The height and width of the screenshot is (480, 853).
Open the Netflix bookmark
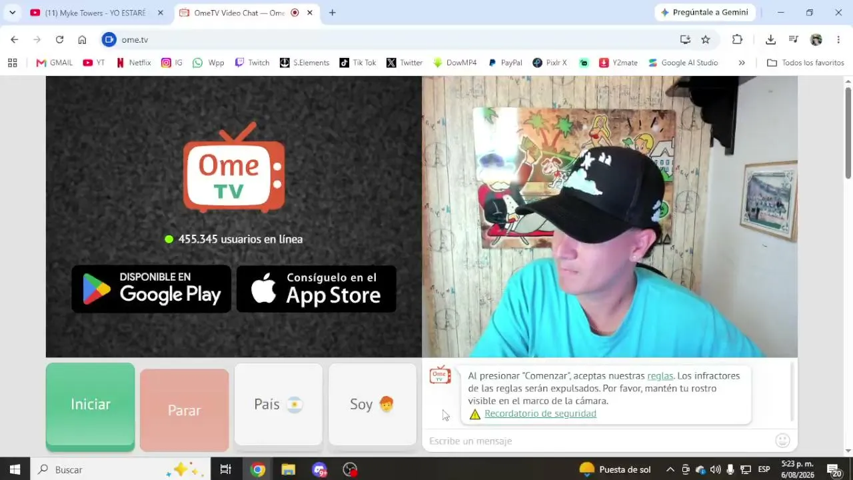pos(133,63)
